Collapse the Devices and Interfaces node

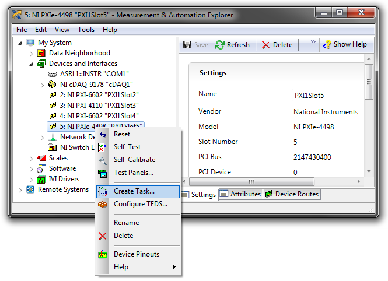point(31,64)
